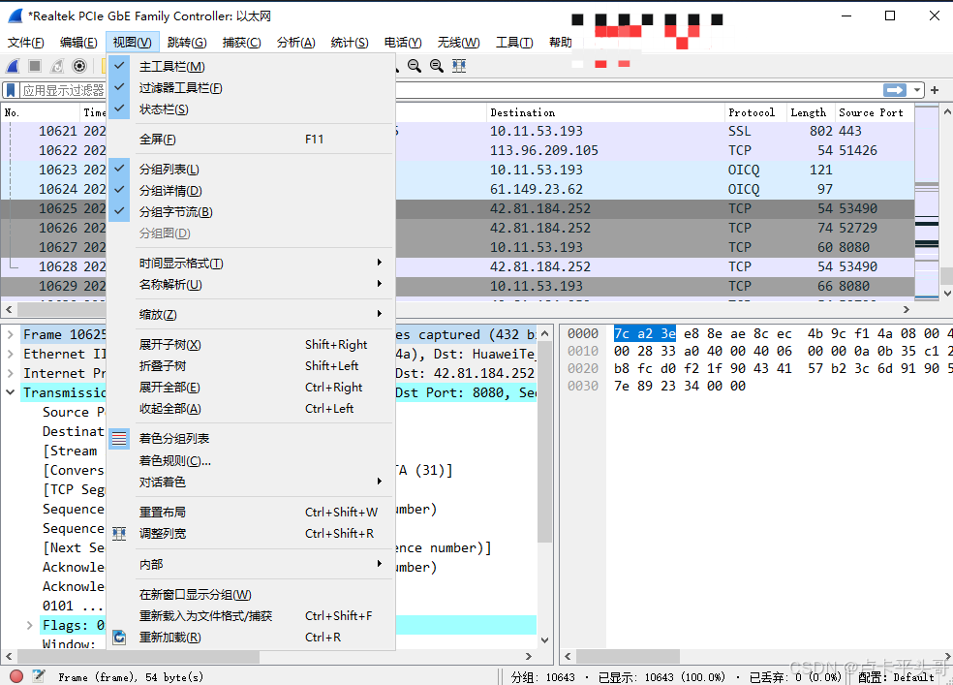This screenshot has height=685, width=953.
Task: Click the pencil icon to edit capture comment
Action: [x=38, y=675]
